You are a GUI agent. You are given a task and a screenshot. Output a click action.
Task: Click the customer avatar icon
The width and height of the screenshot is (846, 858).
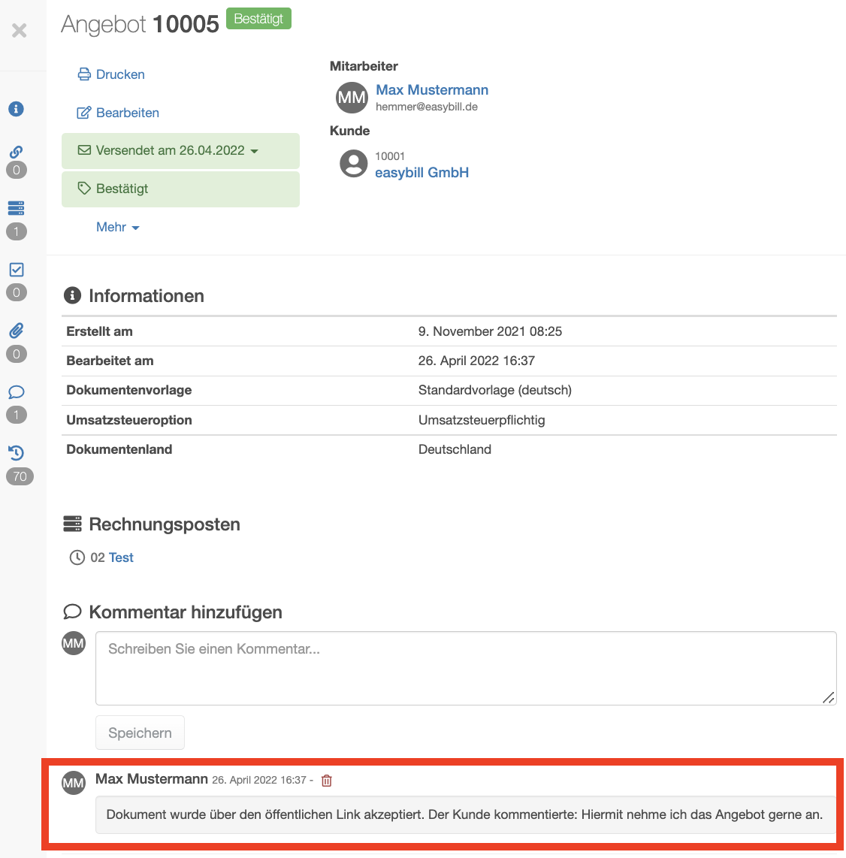354,164
